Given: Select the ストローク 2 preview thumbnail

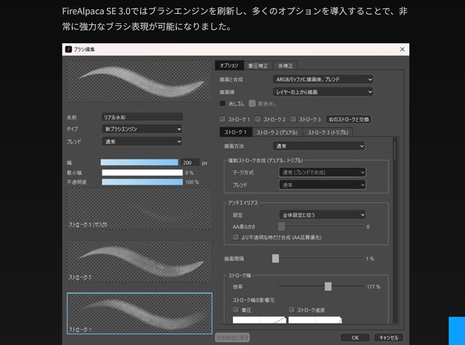Looking at the screenshot, I should pos(139,261).
